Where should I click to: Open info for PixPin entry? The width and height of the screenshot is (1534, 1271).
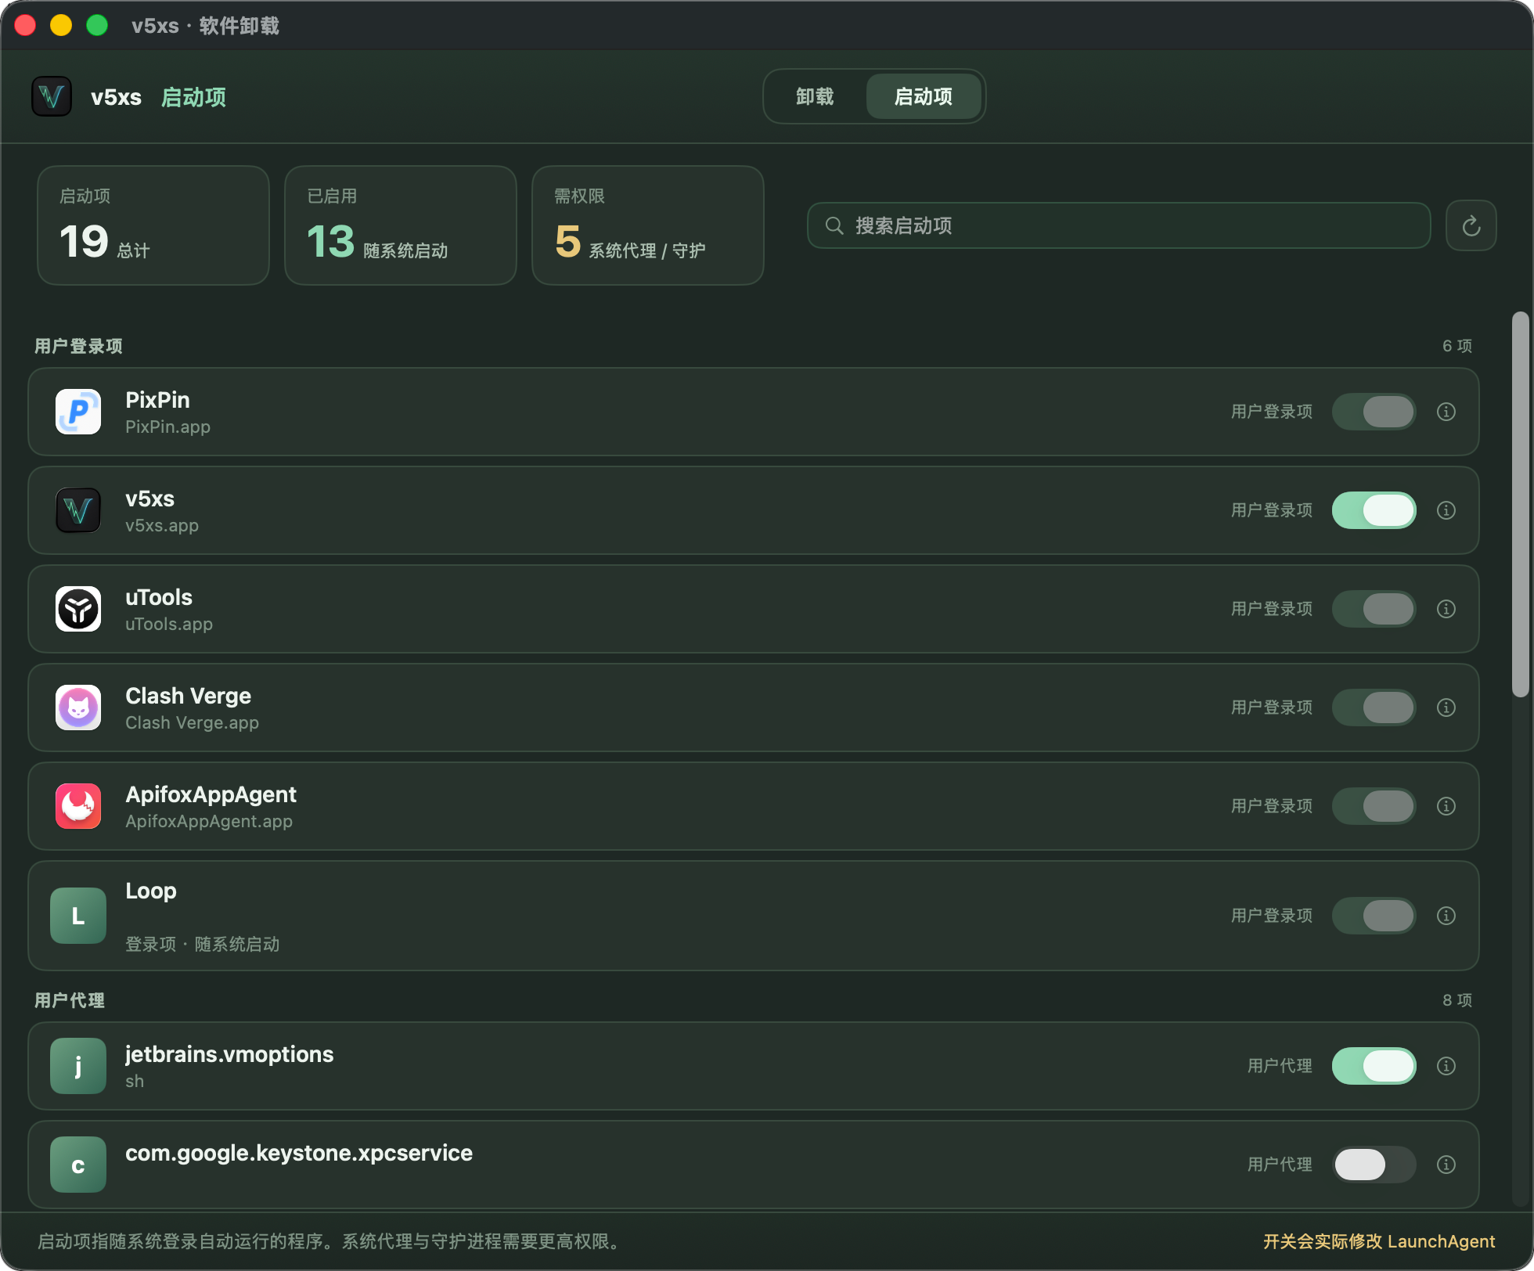1446,412
